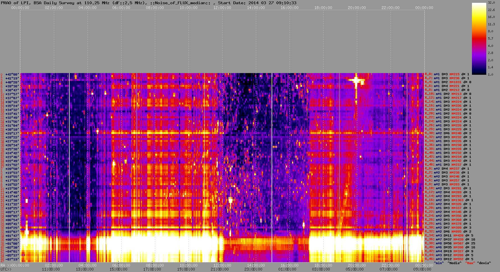Screen dimensions: 500x272
Task: Click the '03:00:00' UTC time label
Action: coord(321,269)
